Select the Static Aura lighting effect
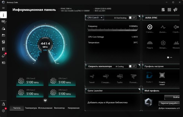The image size is (183, 117). [150, 29]
